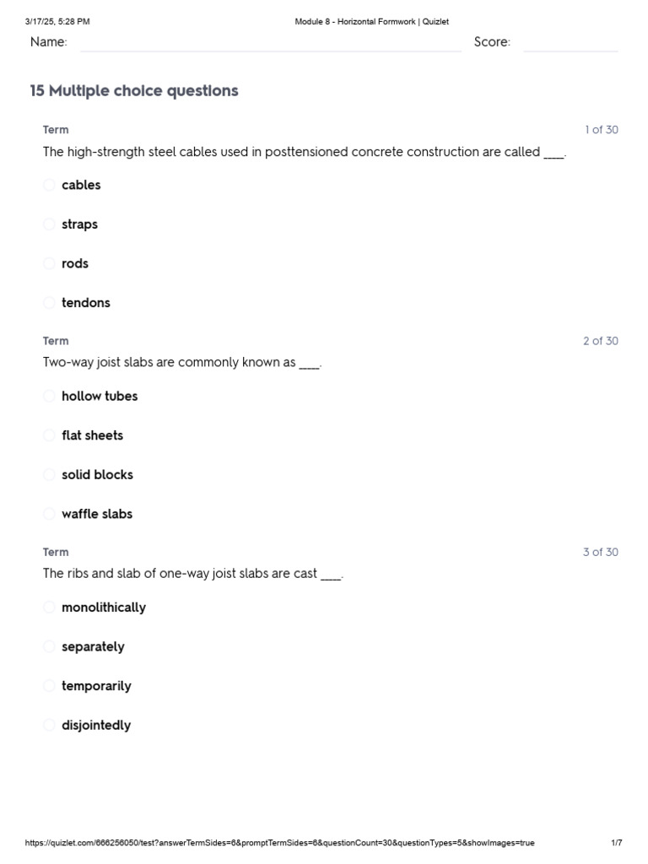
Task: Select 'waffle slabs' as the answer
Action: [x=50, y=514]
